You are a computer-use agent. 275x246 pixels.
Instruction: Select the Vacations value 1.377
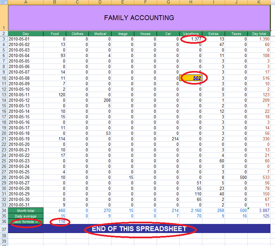point(191,39)
